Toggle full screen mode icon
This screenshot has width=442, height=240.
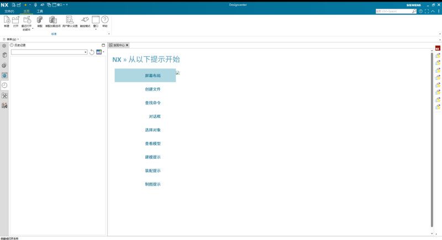[x=427, y=11]
